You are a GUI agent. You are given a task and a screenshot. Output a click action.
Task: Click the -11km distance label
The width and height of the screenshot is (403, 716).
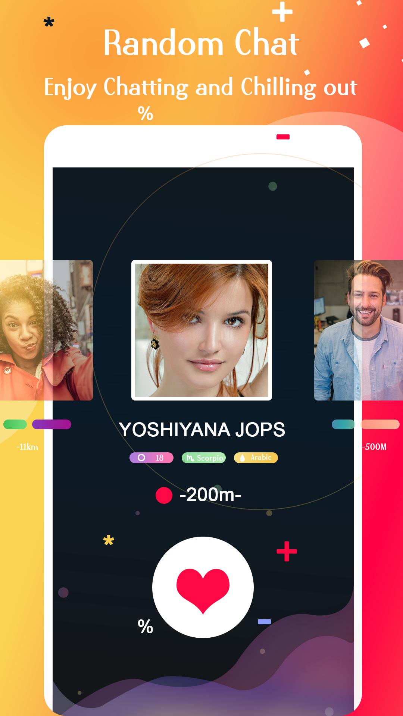pos(27,447)
